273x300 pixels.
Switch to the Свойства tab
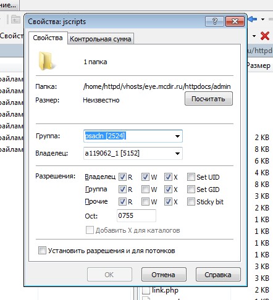(x=48, y=38)
